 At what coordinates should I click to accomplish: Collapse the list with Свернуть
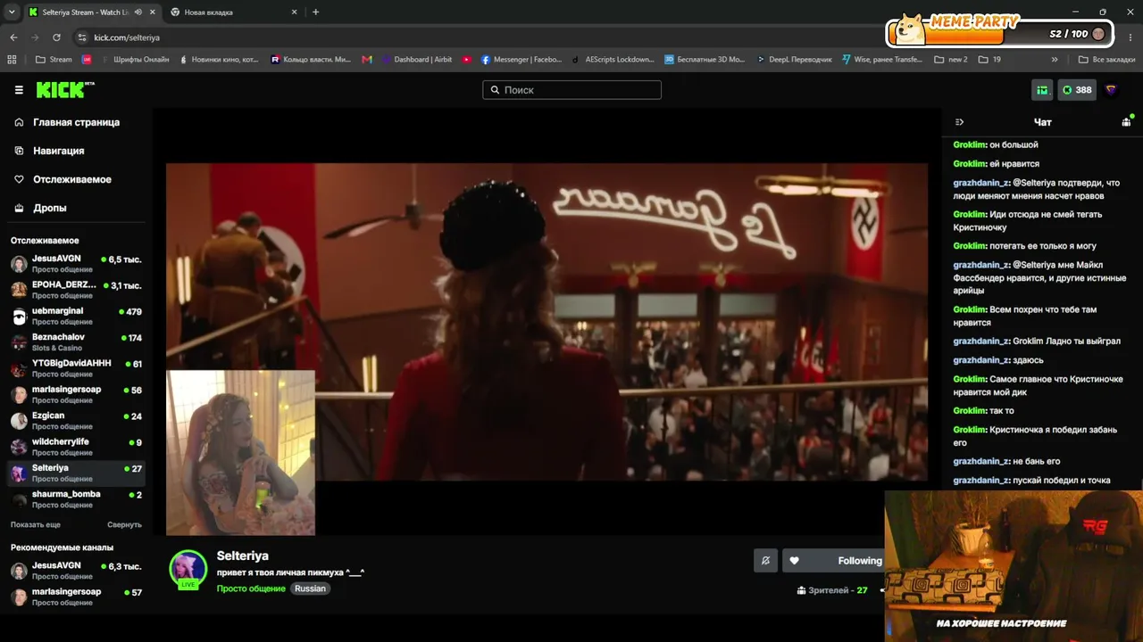pos(124,525)
